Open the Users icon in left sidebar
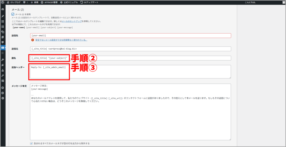This screenshot has height=147, width=286. tap(3, 70)
